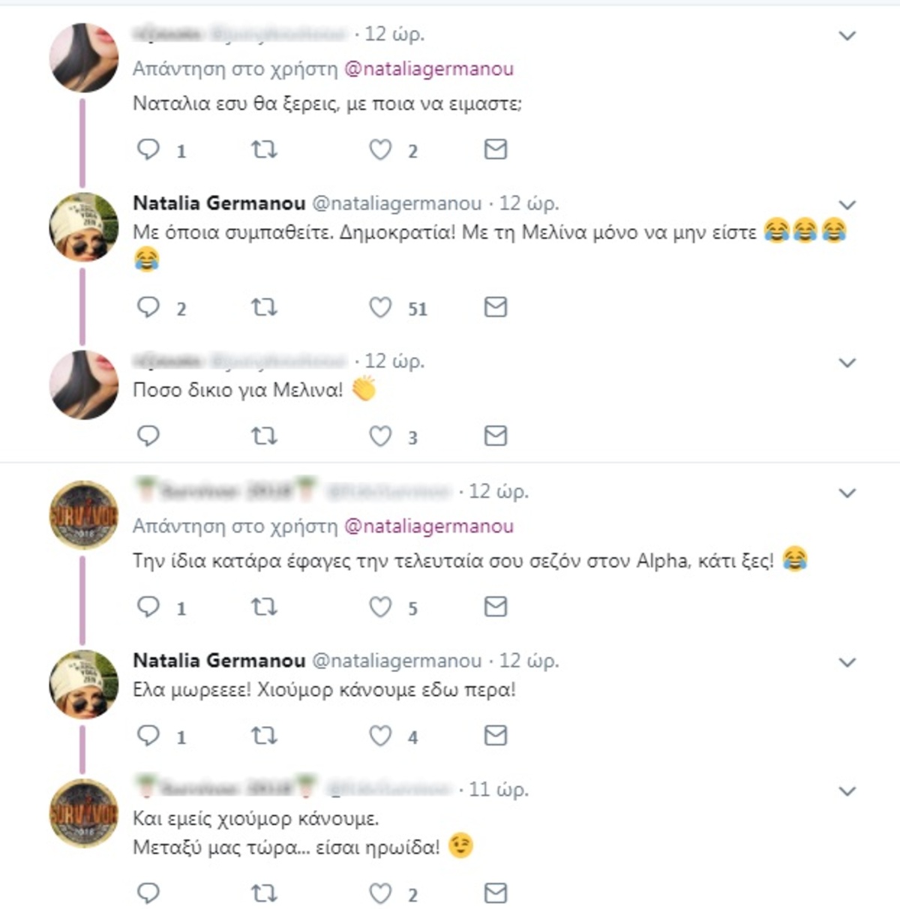900x909 pixels.
Task: Open the chevron menu on 'Την ίδια κατάρα' tweet
Action: pyautogui.click(x=847, y=493)
